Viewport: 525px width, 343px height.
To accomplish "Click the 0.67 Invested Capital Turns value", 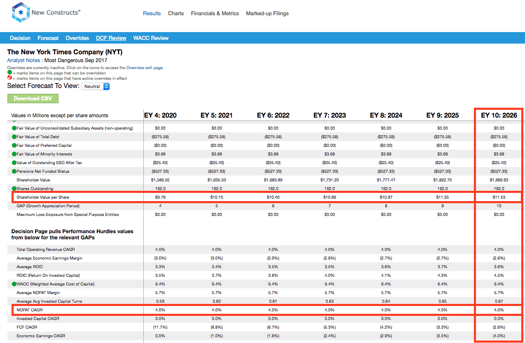I will coord(499,301).
